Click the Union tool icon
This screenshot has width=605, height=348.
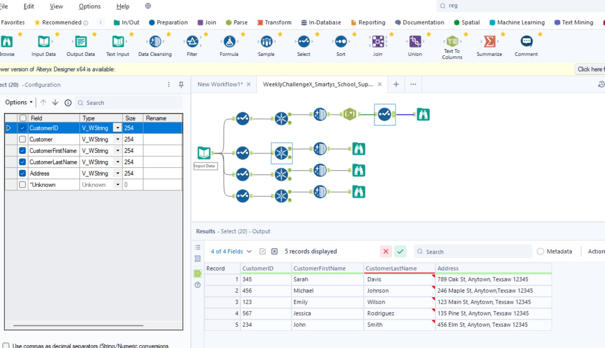(x=415, y=42)
